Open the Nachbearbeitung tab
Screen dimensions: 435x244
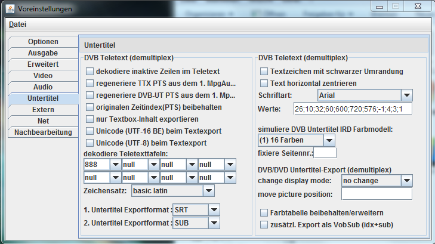point(43,132)
